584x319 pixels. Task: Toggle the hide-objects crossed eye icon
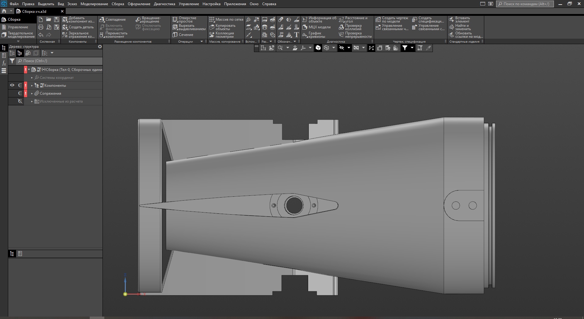tap(342, 48)
